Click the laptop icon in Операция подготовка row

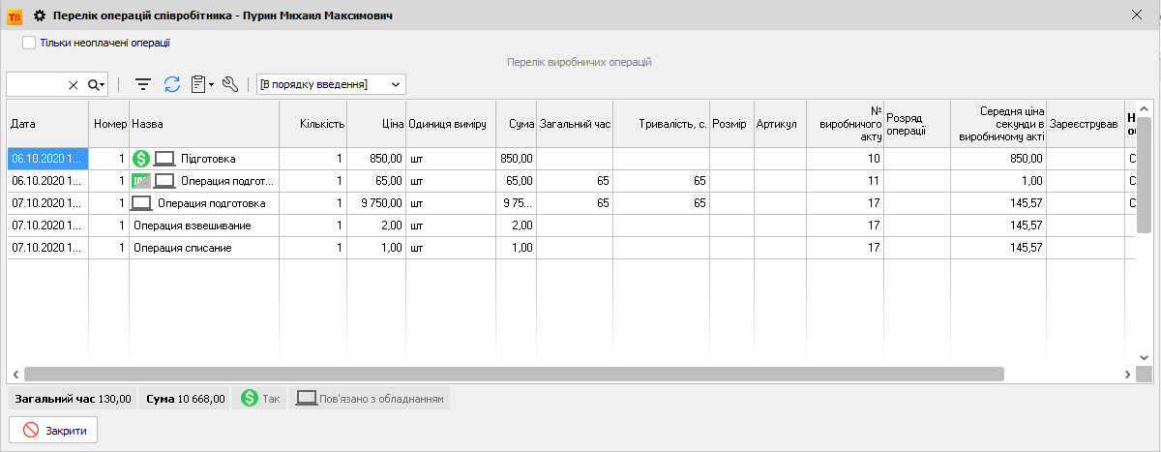click(141, 203)
